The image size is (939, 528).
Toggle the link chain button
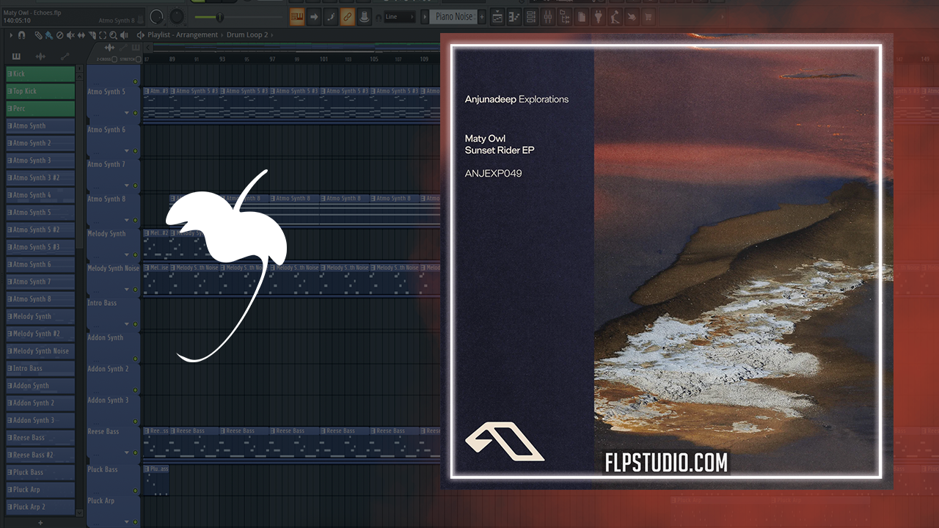347,16
